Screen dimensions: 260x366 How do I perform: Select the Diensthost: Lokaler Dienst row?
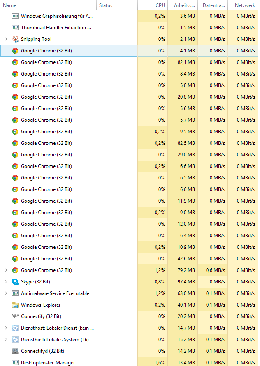(57, 328)
